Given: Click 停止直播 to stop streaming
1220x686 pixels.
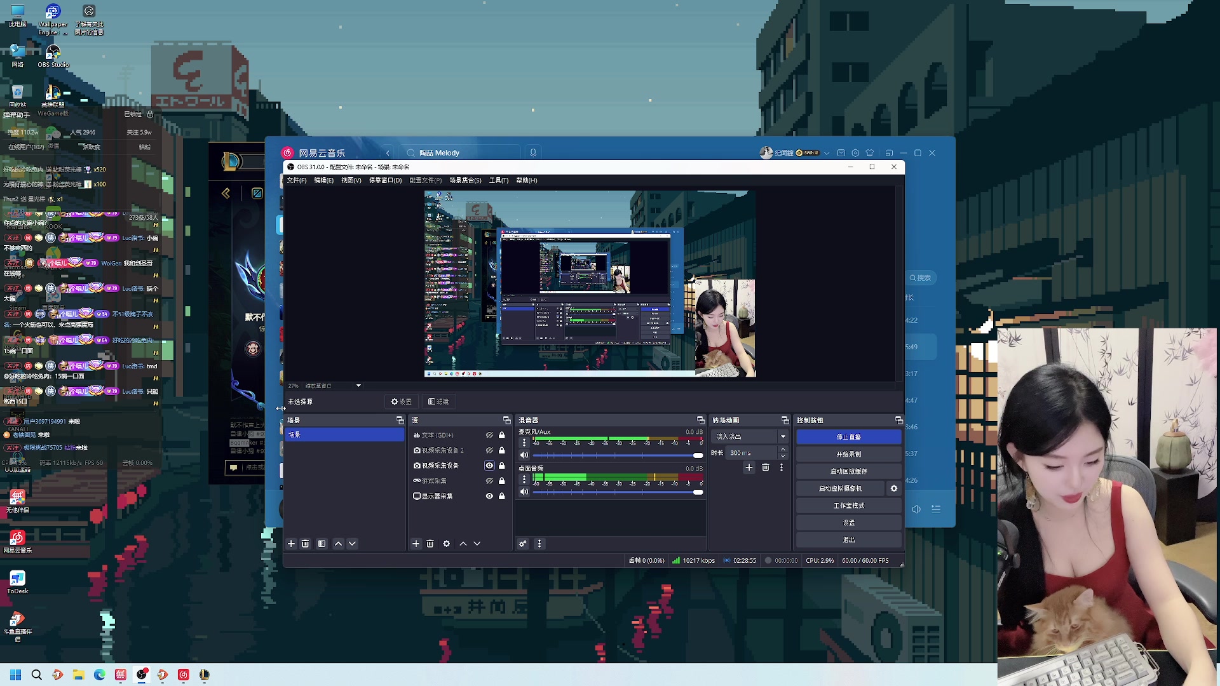Looking at the screenshot, I should click(848, 437).
